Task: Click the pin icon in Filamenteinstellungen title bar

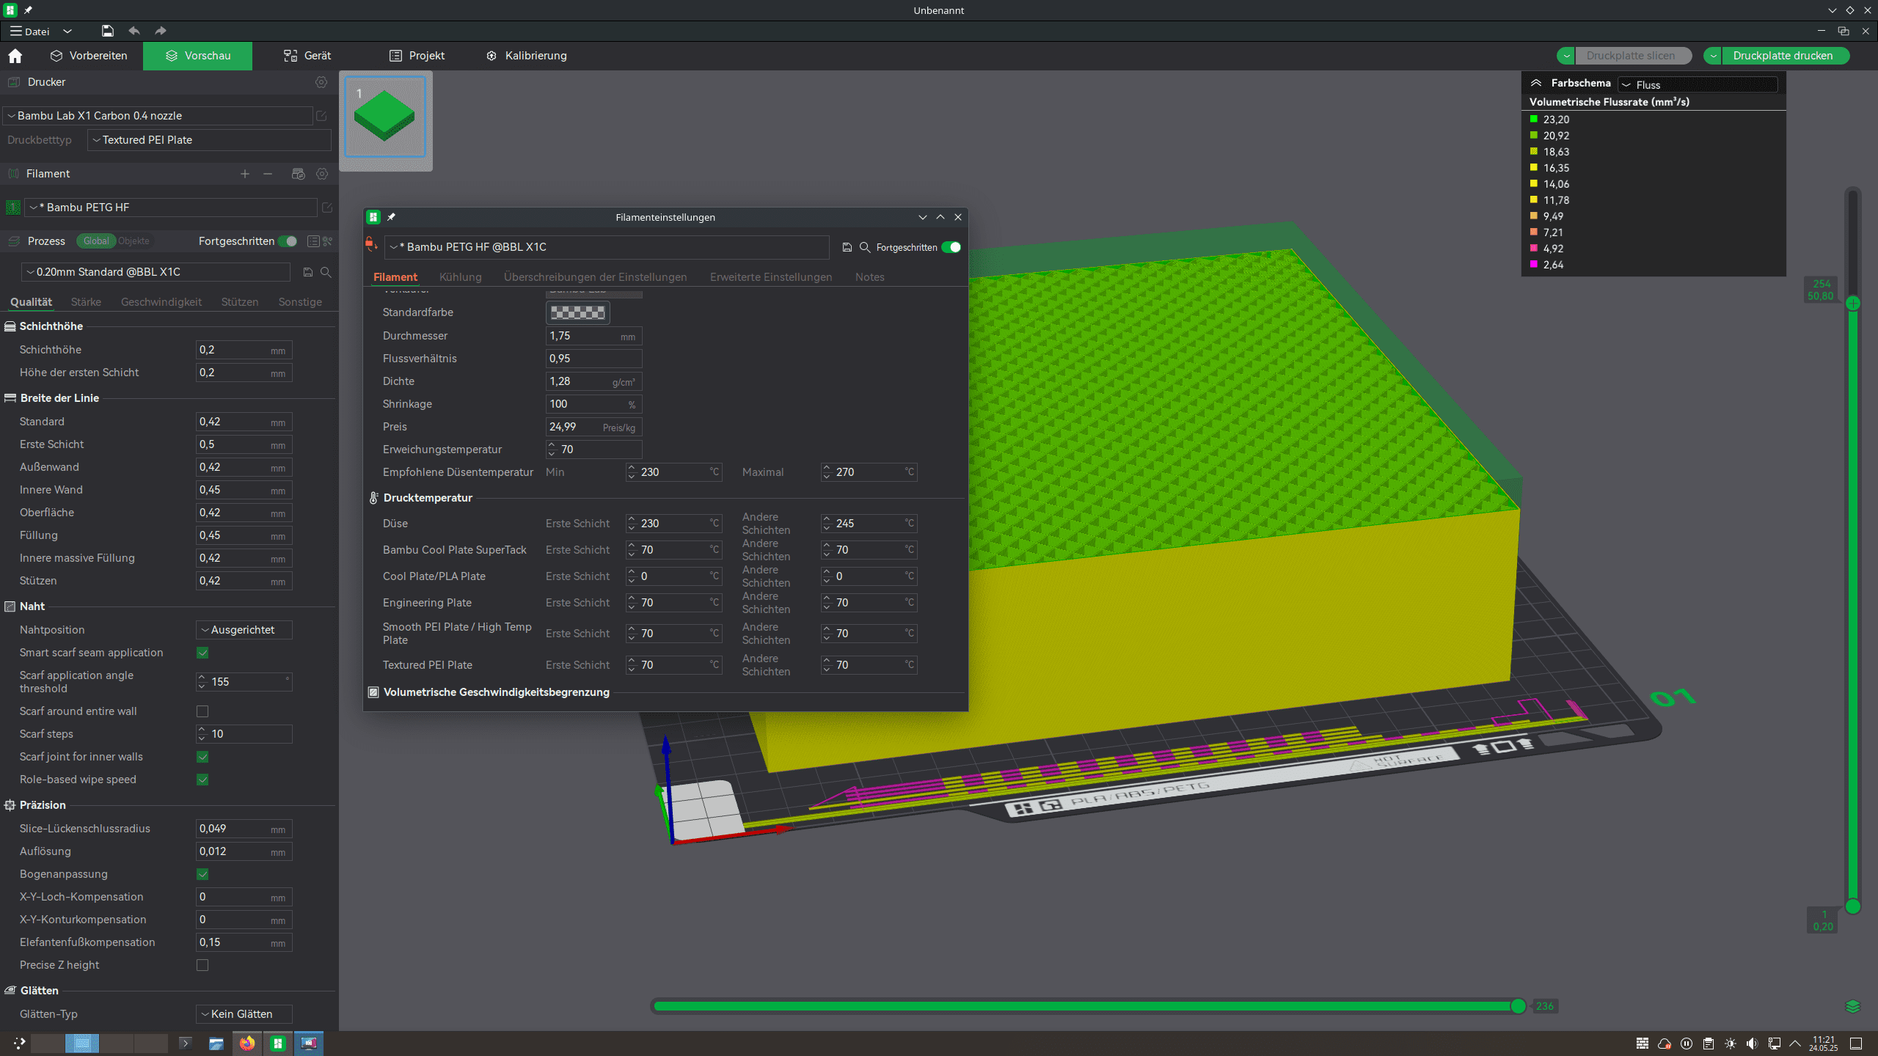Action: coord(391,217)
